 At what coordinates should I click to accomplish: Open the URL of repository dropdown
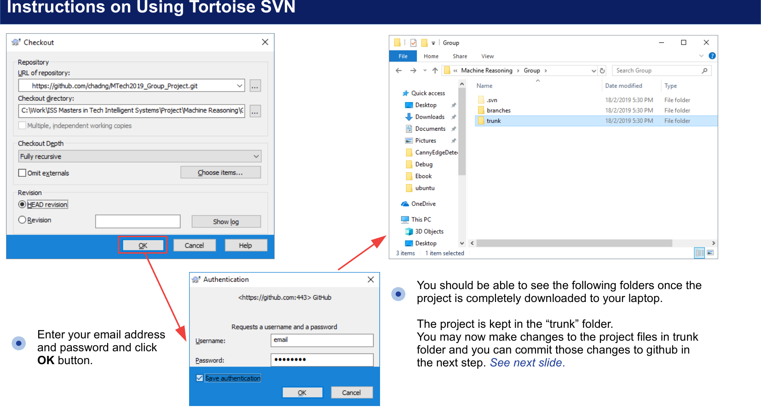click(x=239, y=85)
